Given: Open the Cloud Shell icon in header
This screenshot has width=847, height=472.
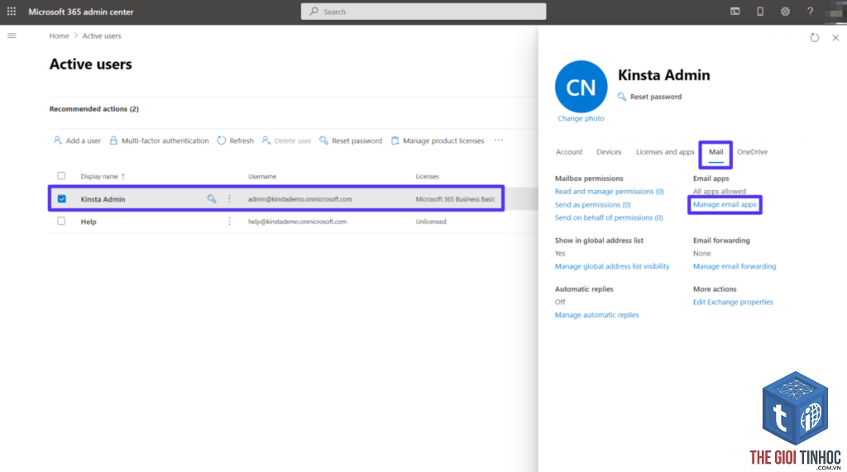Looking at the screenshot, I should (735, 12).
